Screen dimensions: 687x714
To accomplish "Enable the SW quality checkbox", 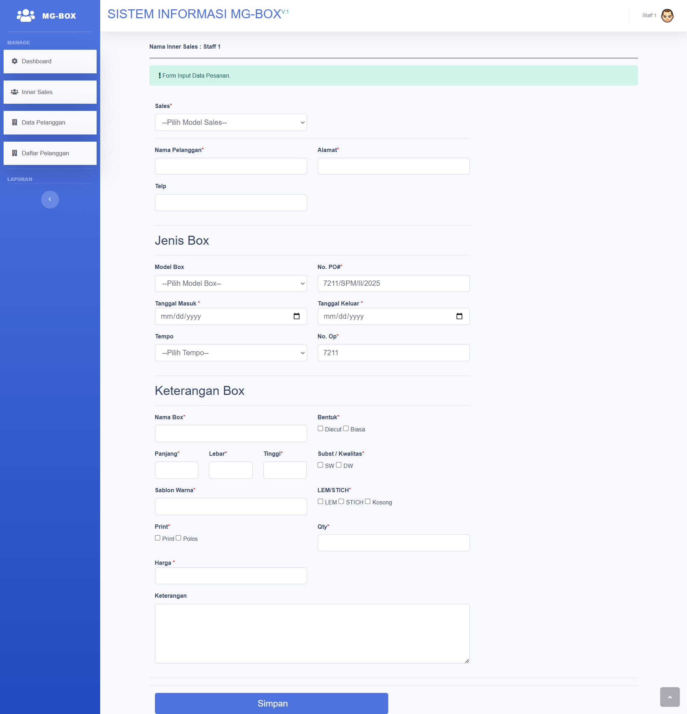I will (320, 465).
